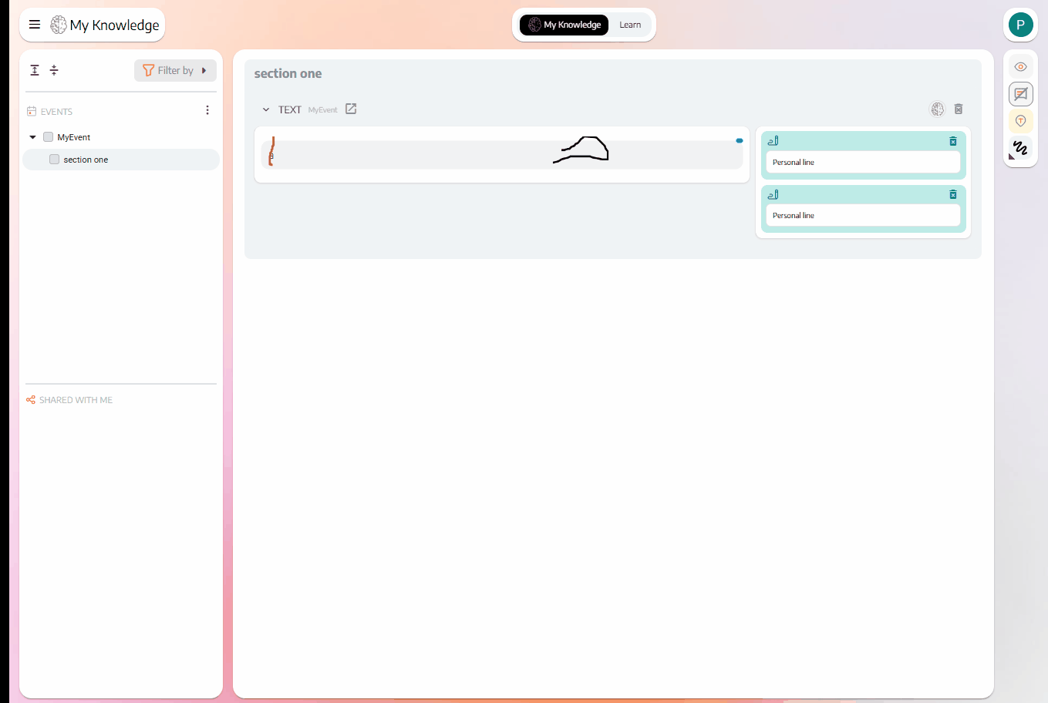Select the text pin marker tool

point(1020,121)
